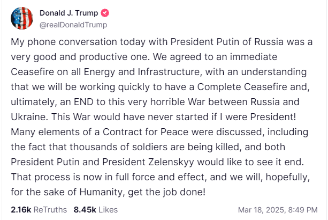The width and height of the screenshot is (328, 220).
Task: Click Donald J. Trump's profile avatar
Action: click(21, 18)
